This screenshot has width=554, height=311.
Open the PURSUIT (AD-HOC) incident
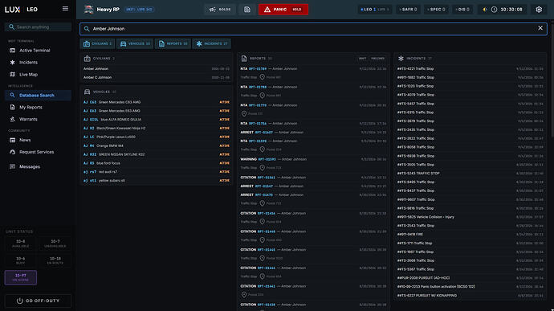click(470, 278)
